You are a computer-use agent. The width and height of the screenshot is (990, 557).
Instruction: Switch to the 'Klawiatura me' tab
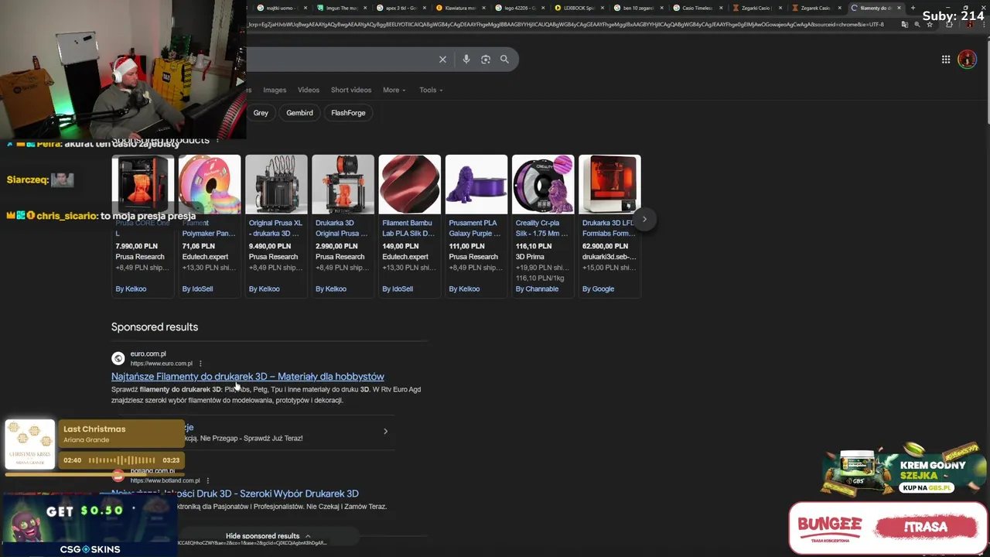(x=459, y=8)
